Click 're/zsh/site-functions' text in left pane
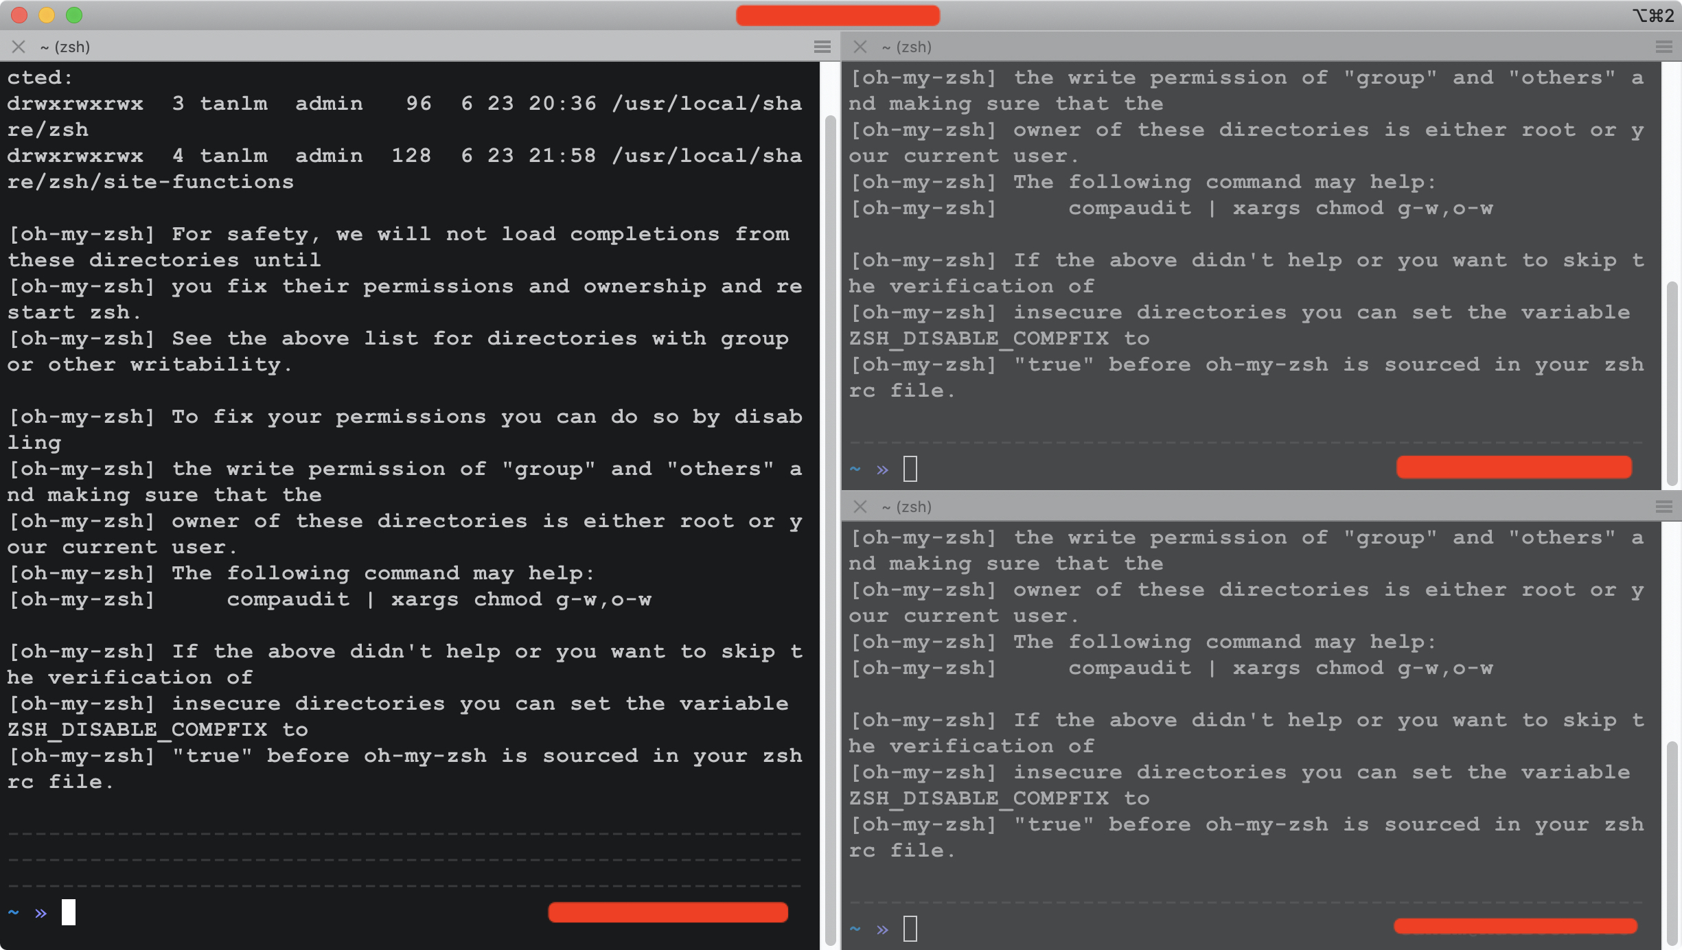The height and width of the screenshot is (950, 1682). pos(150,182)
